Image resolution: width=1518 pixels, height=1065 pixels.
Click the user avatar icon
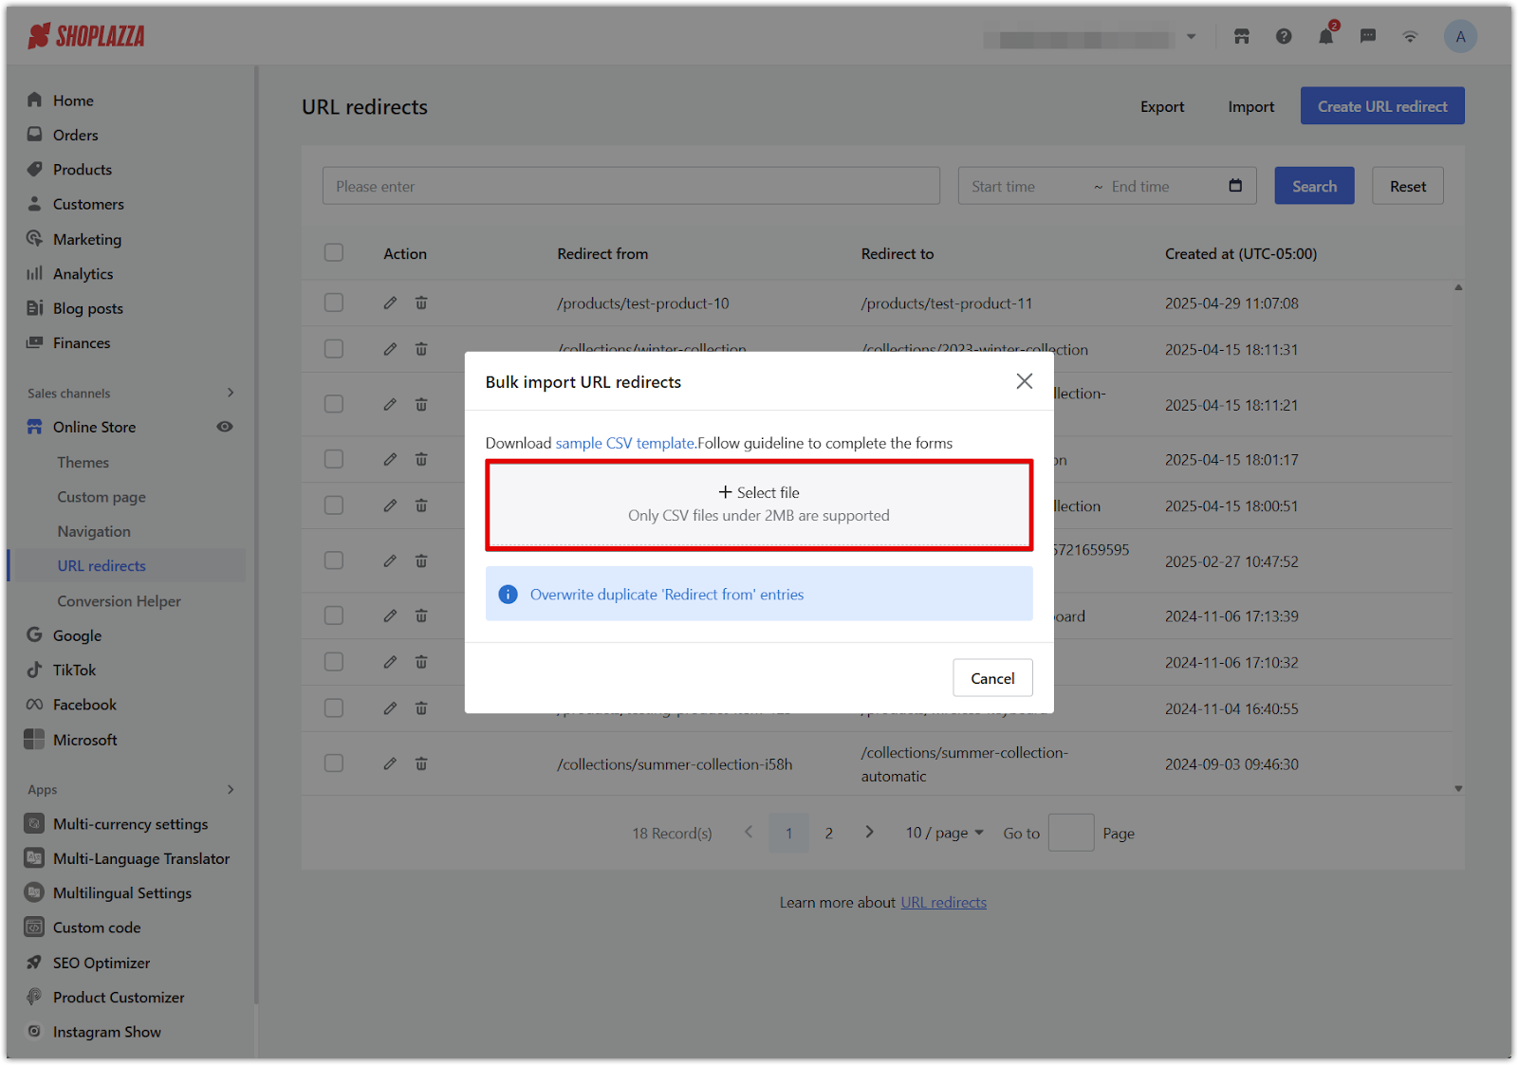coord(1459,37)
